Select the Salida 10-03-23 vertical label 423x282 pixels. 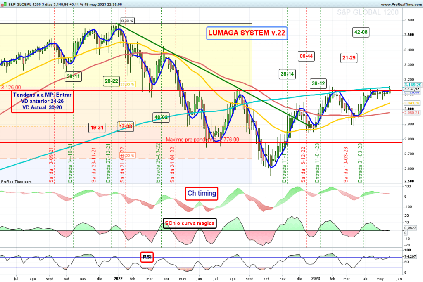pos(346,165)
